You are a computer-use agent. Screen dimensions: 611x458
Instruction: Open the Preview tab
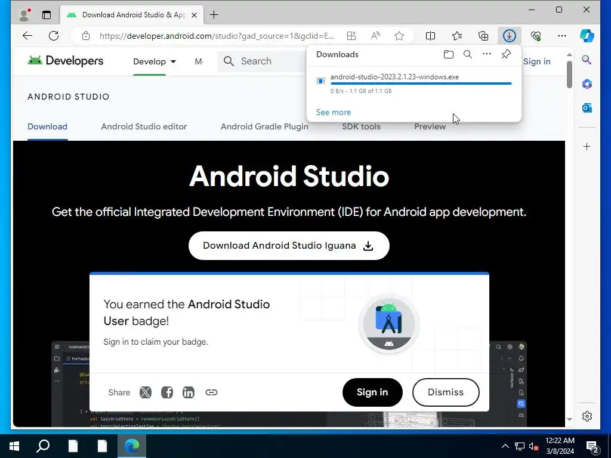430,126
